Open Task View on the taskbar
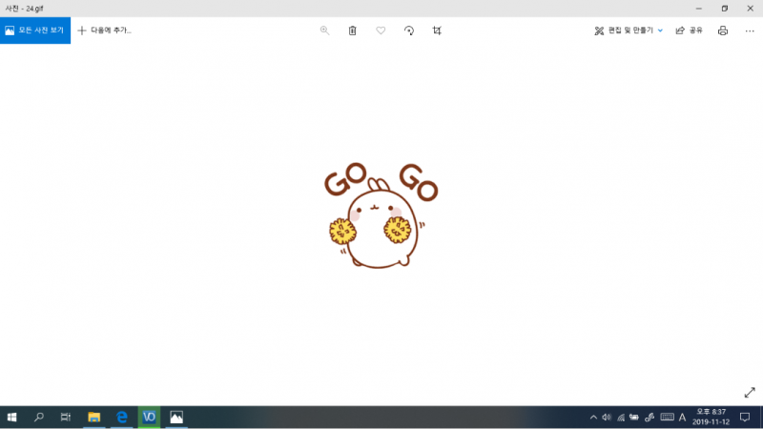The width and height of the screenshot is (763, 429). [x=66, y=418]
